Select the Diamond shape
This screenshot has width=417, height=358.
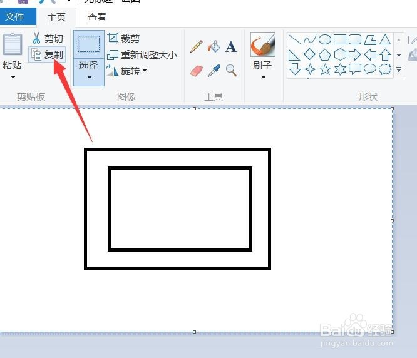[x=309, y=54]
